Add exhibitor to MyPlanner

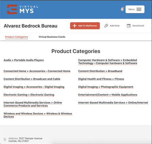85,26
